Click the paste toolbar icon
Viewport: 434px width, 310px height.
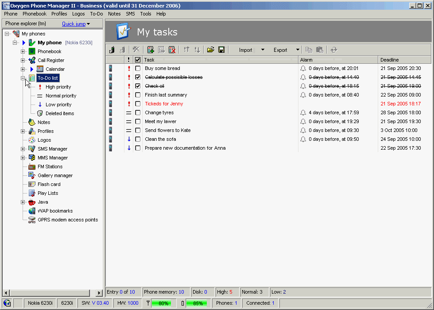coord(320,50)
